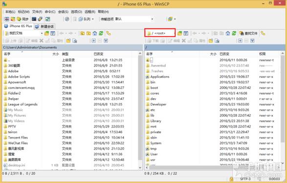Click local panel open directory icon
This screenshot has height=183, width=287.
(46, 33)
